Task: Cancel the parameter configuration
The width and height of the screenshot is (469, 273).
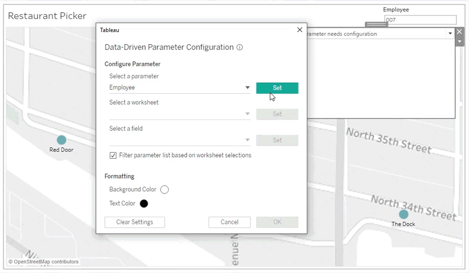Action: click(229, 222)
